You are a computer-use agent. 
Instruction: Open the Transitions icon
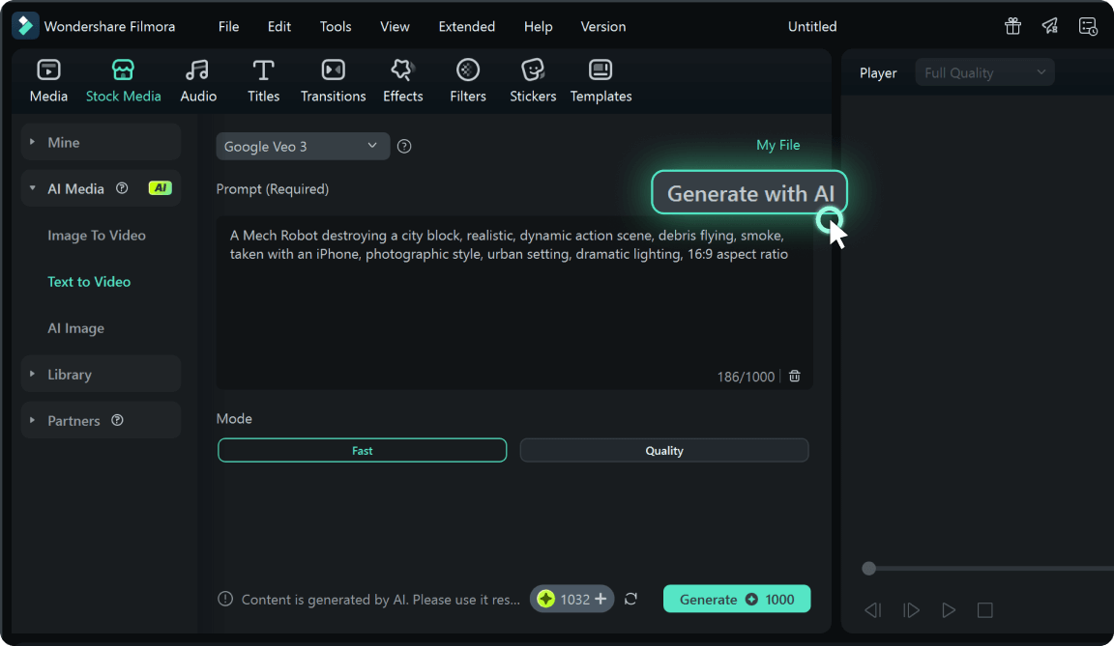point(334,70)
